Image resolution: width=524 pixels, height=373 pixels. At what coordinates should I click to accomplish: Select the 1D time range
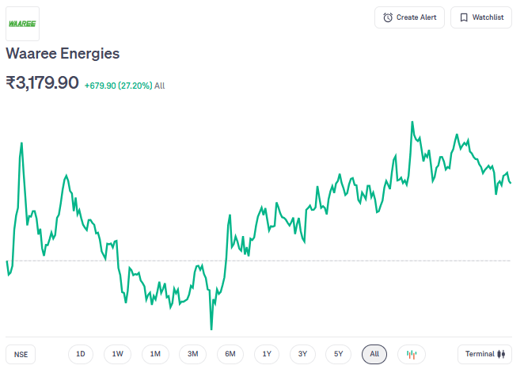pyautogui.click(x=81, y=354)
